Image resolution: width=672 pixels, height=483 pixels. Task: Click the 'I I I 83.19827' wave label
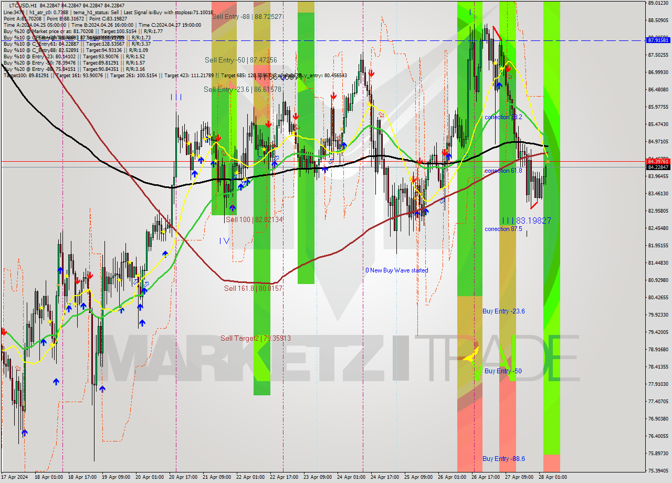(527, 221)
